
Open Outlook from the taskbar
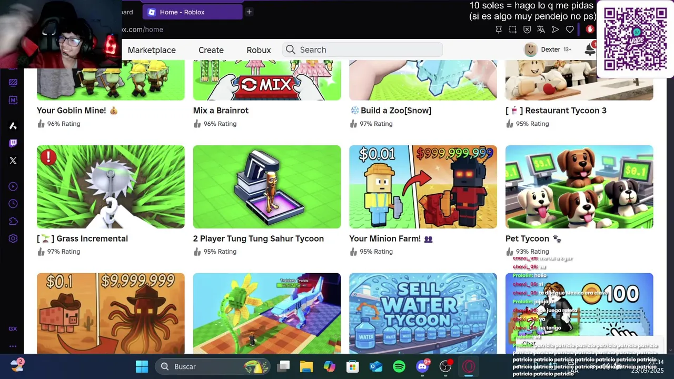tap(376, 366)
